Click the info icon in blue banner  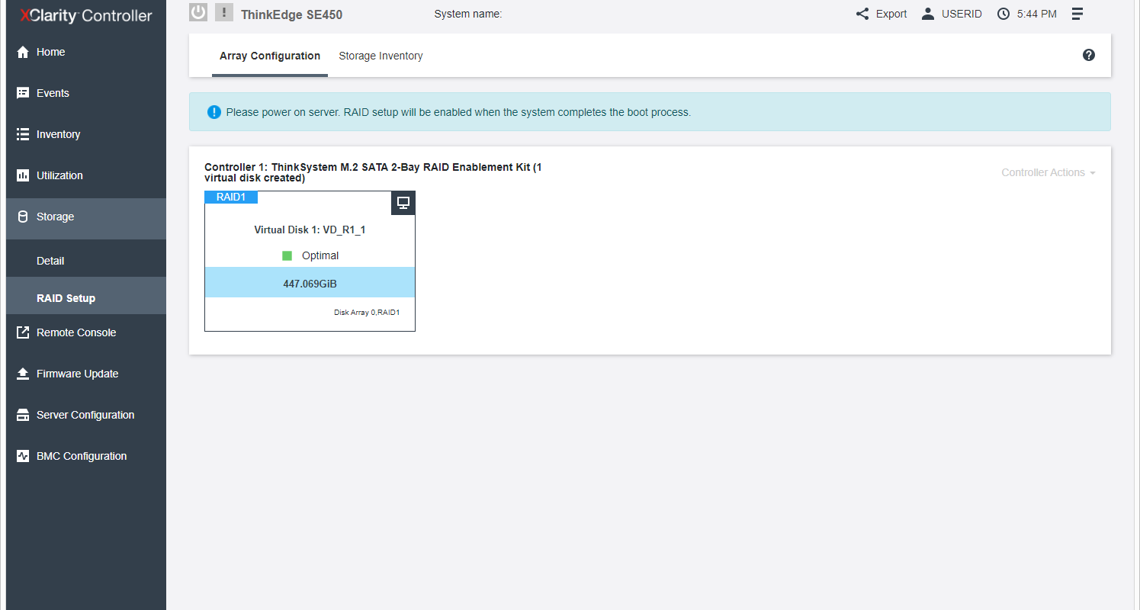214,112
